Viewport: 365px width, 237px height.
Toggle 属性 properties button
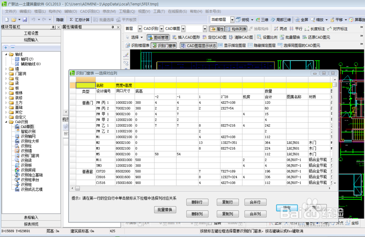click(217, 29)
